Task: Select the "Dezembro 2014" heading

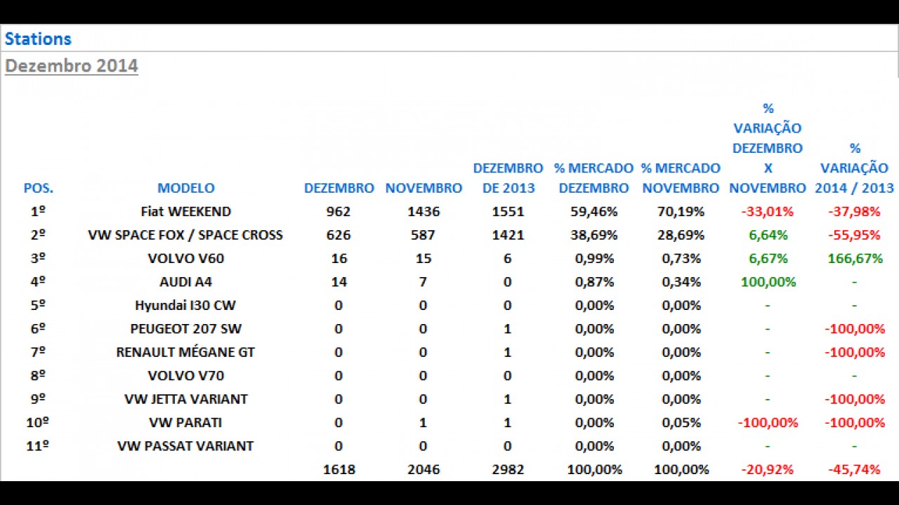Action: [x=72, y=66]
